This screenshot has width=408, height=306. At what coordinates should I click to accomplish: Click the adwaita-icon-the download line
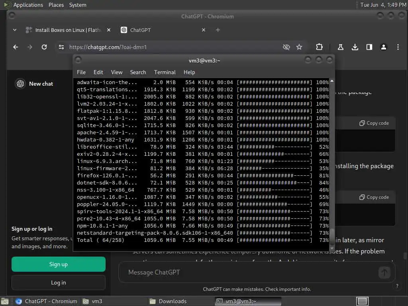(x=203, y=82)
